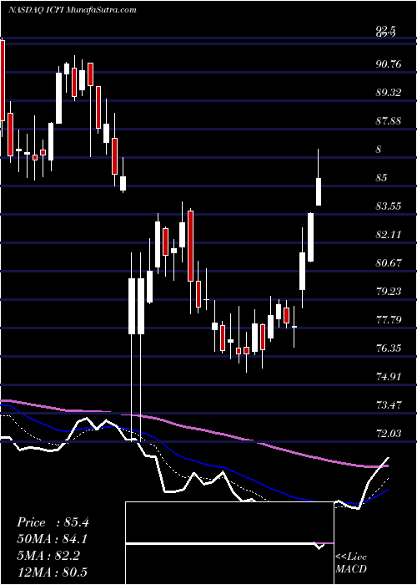
Task: Click the 80.67 price axis label
Action: point(389,262)
